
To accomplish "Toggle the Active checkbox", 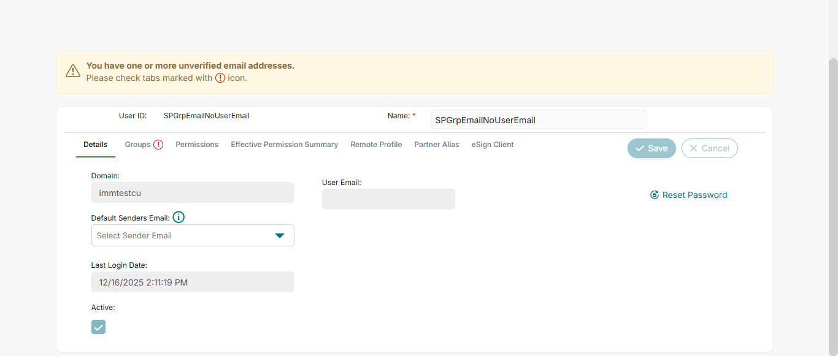I will point(98,327).
